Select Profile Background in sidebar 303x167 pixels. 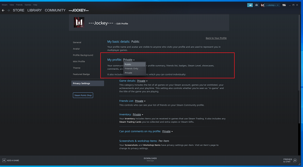[x=83, y=55]
